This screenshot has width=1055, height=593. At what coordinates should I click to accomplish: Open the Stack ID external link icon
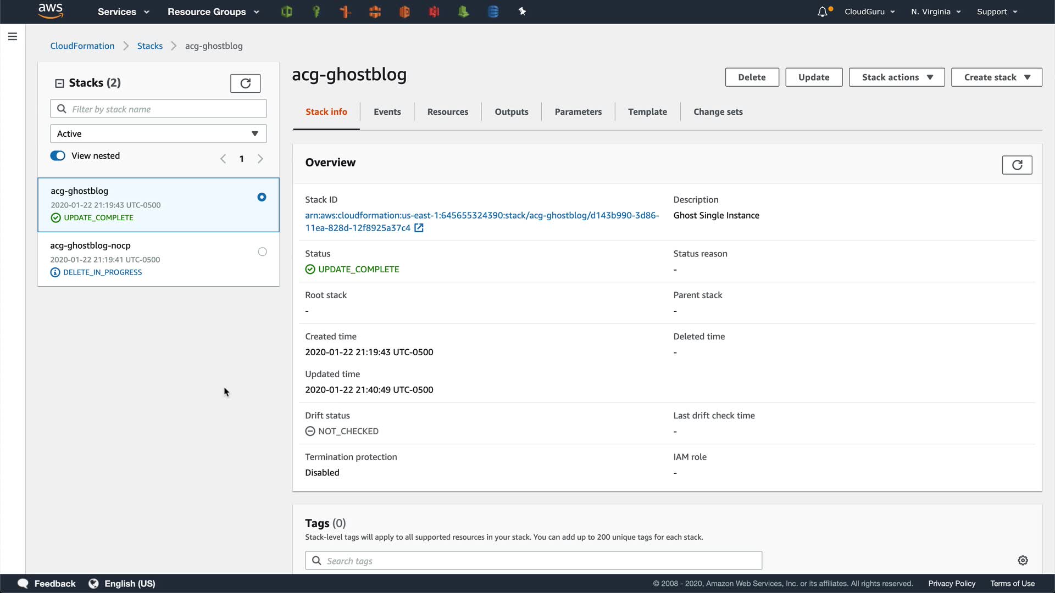[x=419, y=228]
